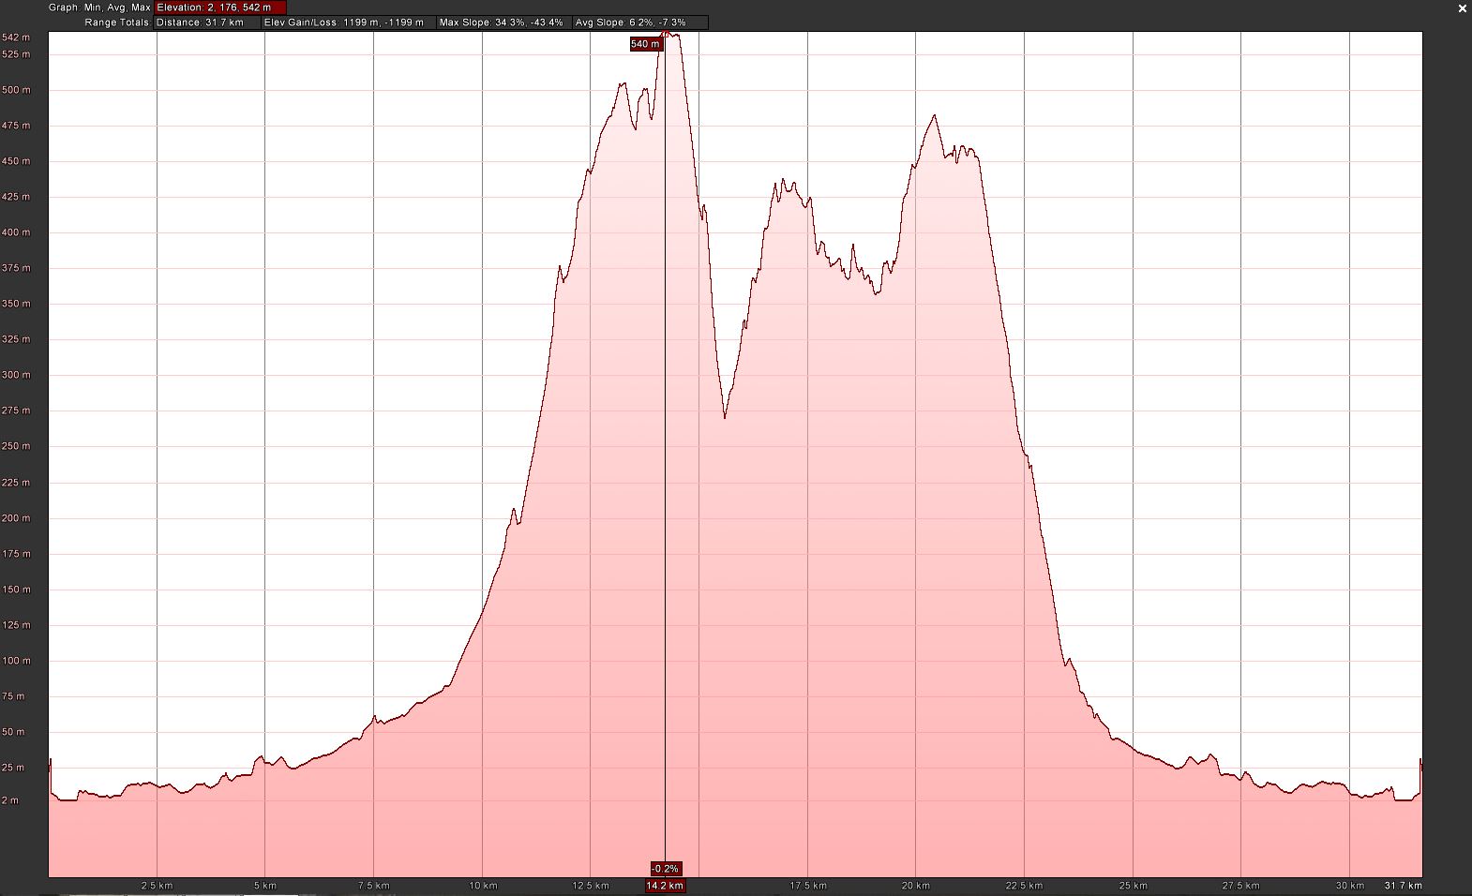Screen dimensions: 1472x896
Task: Click the 542 m maximum elevation axis label
Action: [x=16, y=37]
